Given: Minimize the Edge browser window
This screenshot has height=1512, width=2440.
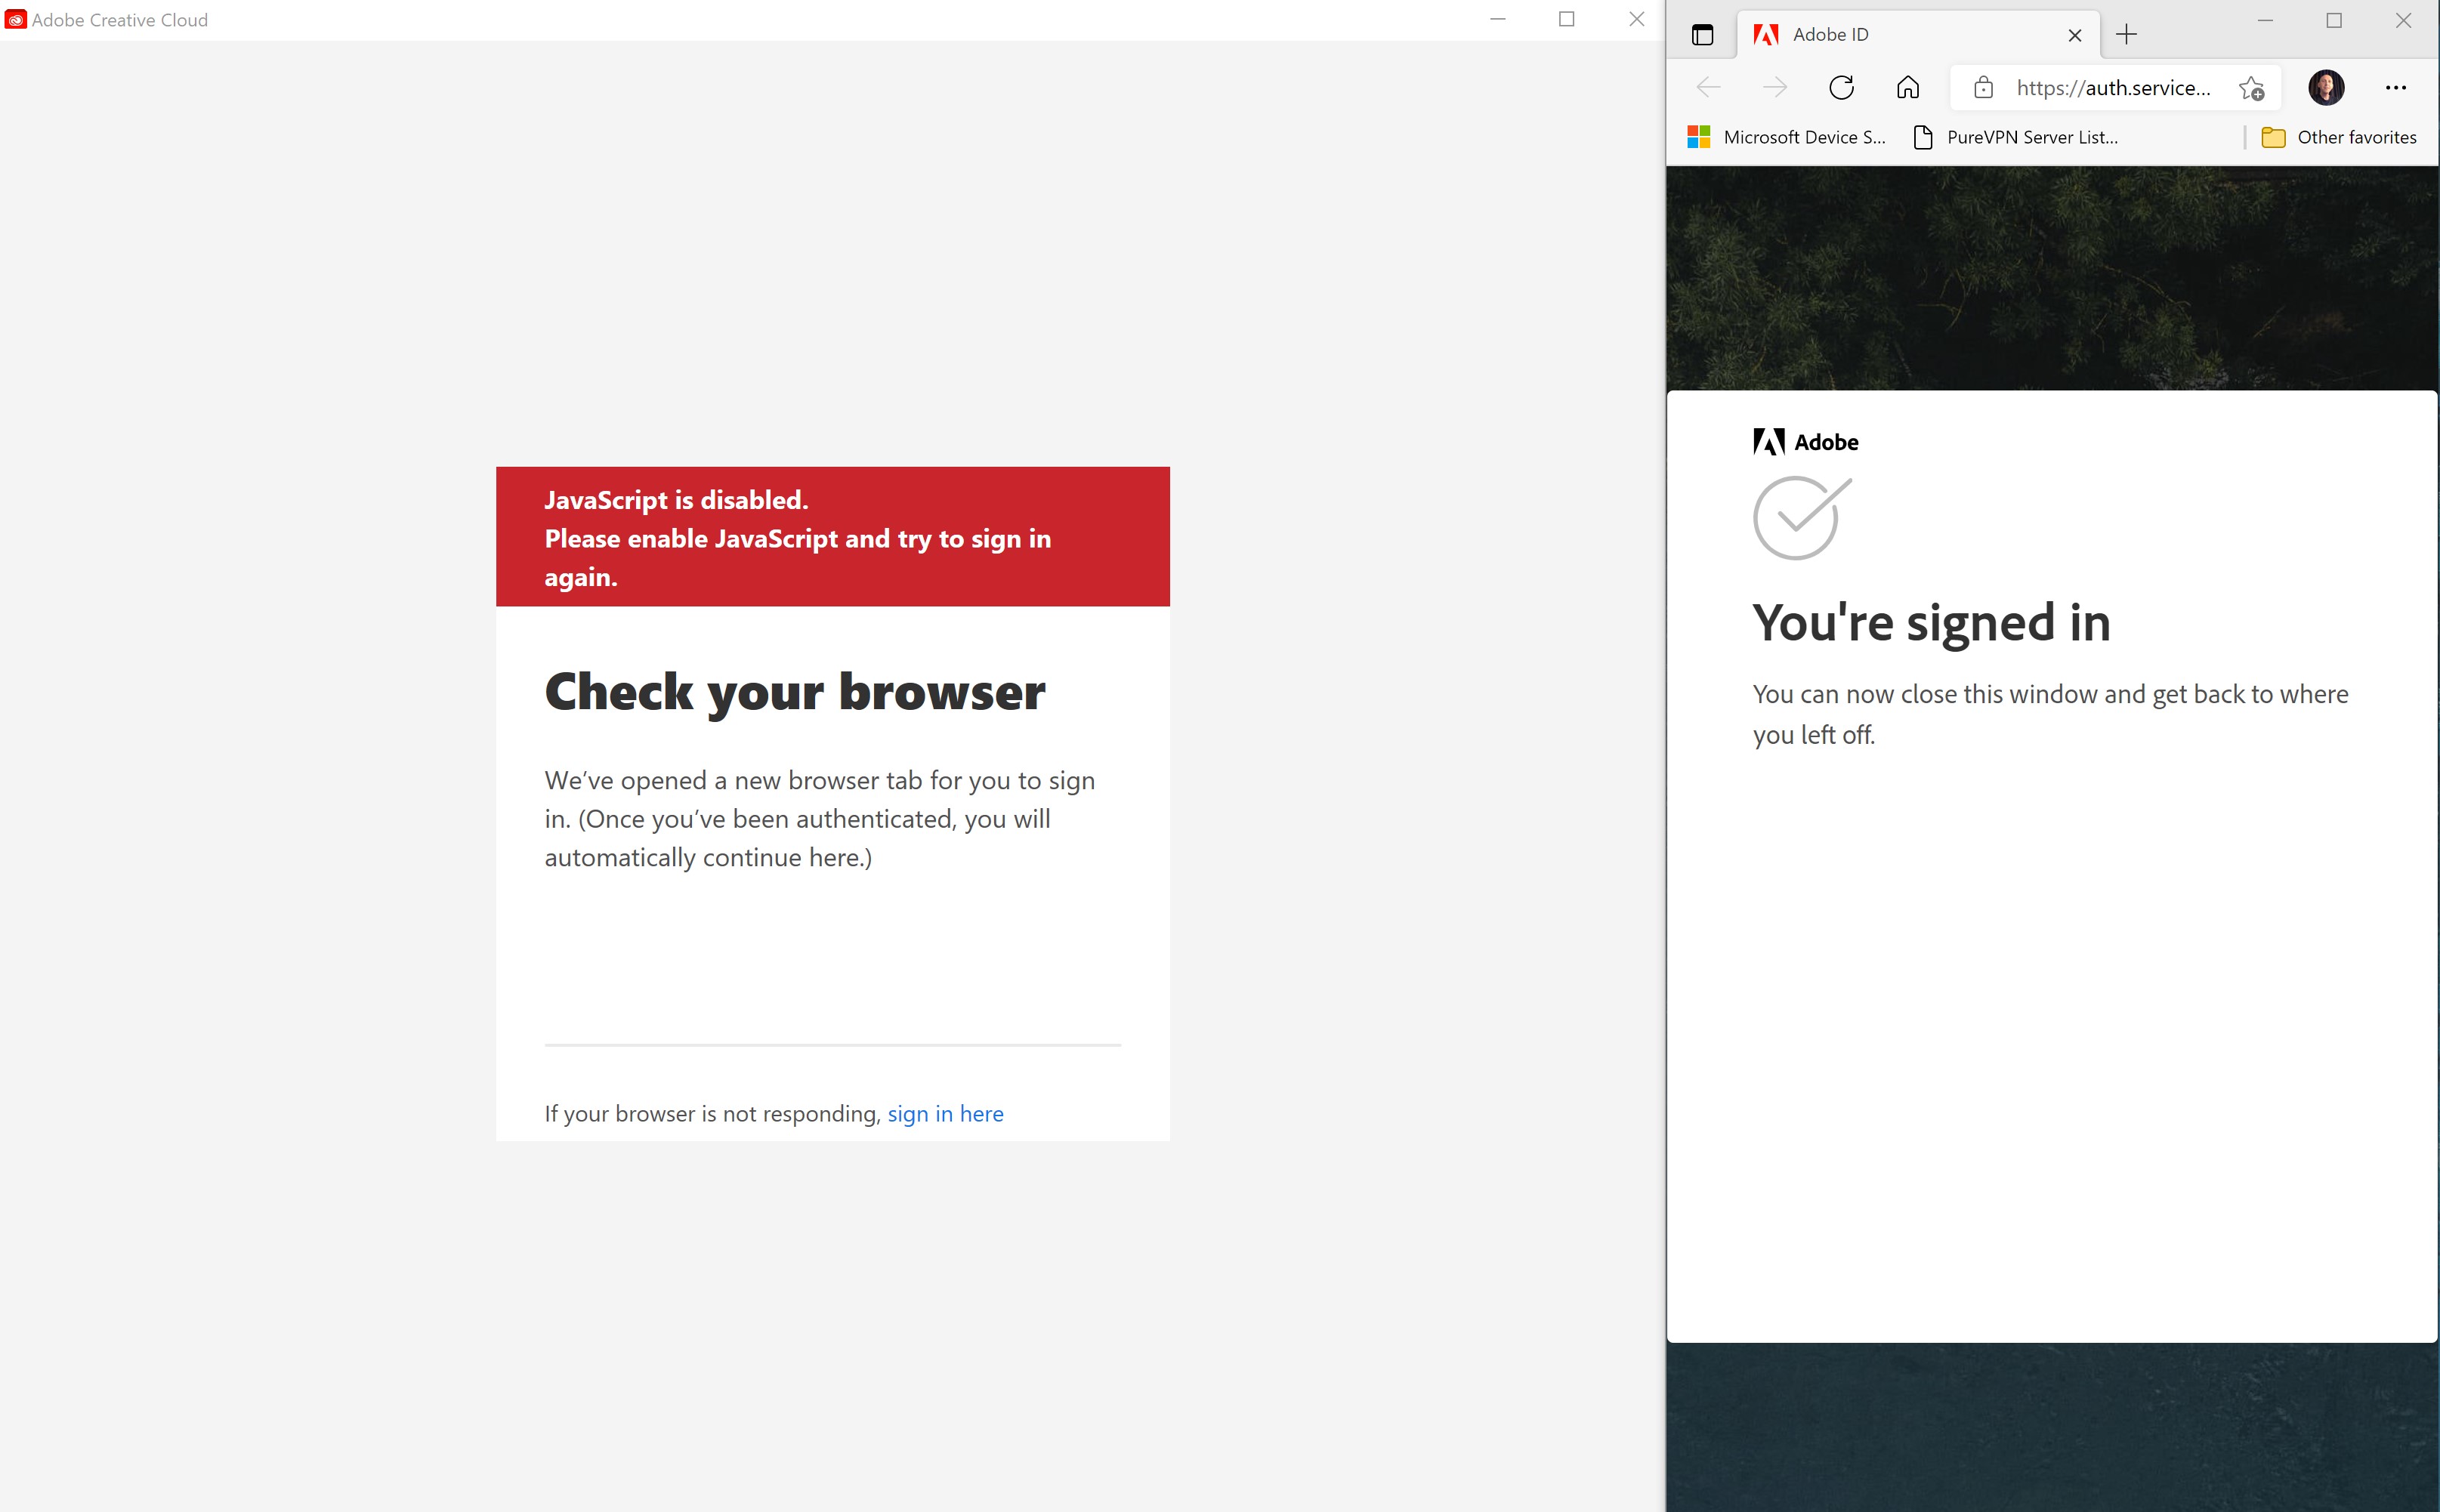Looking at the screenshot, I should pyautogui.click(x=2265, y=21).
